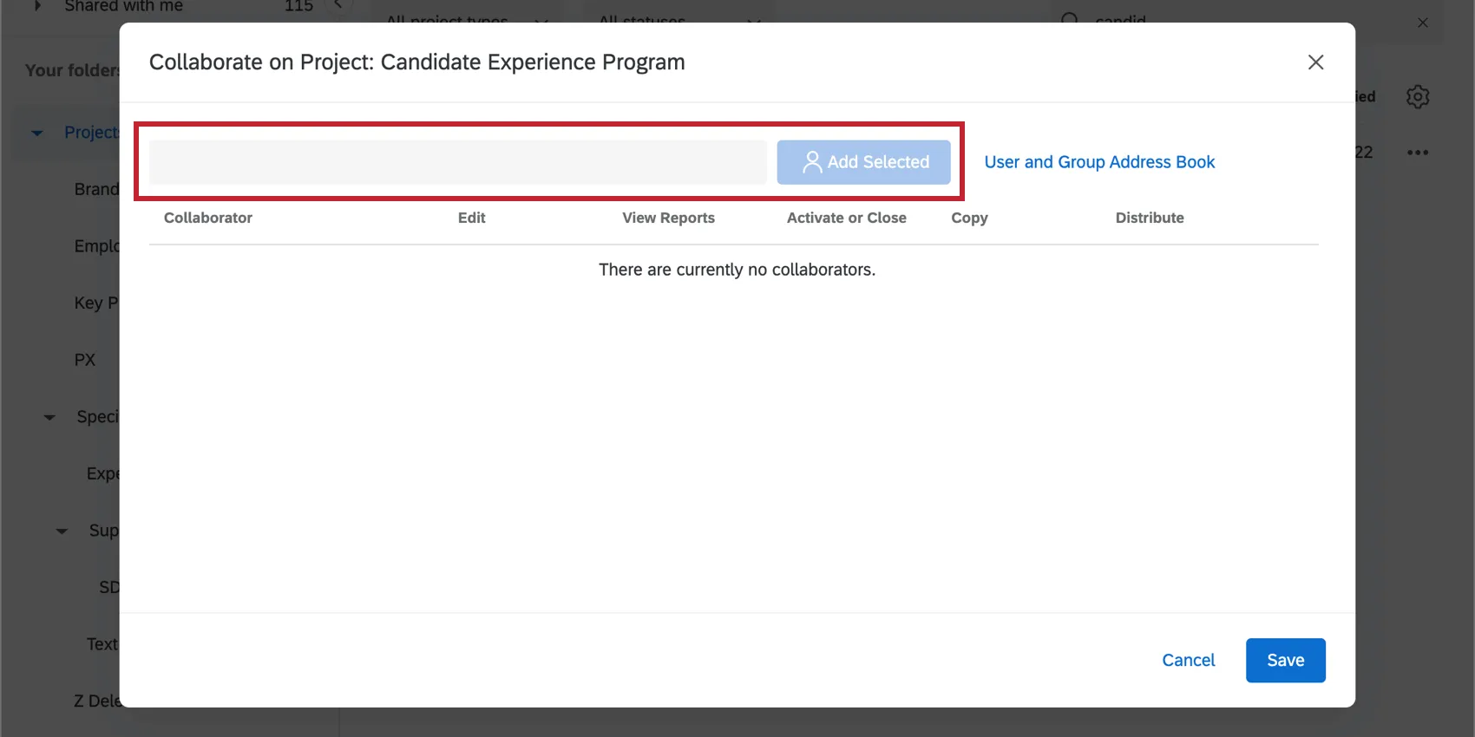The height and width of the screenshot is (737, 1475).
Task: Select the Brand folder
Action: (96, 188)
